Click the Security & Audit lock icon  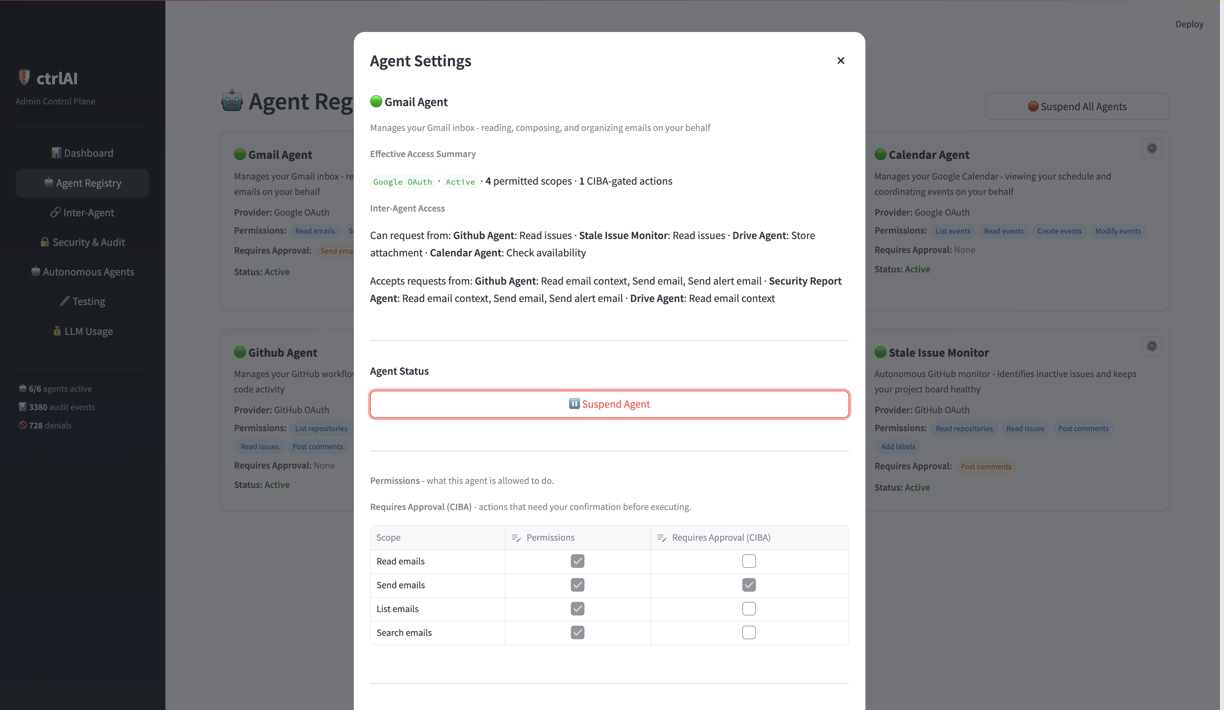point(45,242)
